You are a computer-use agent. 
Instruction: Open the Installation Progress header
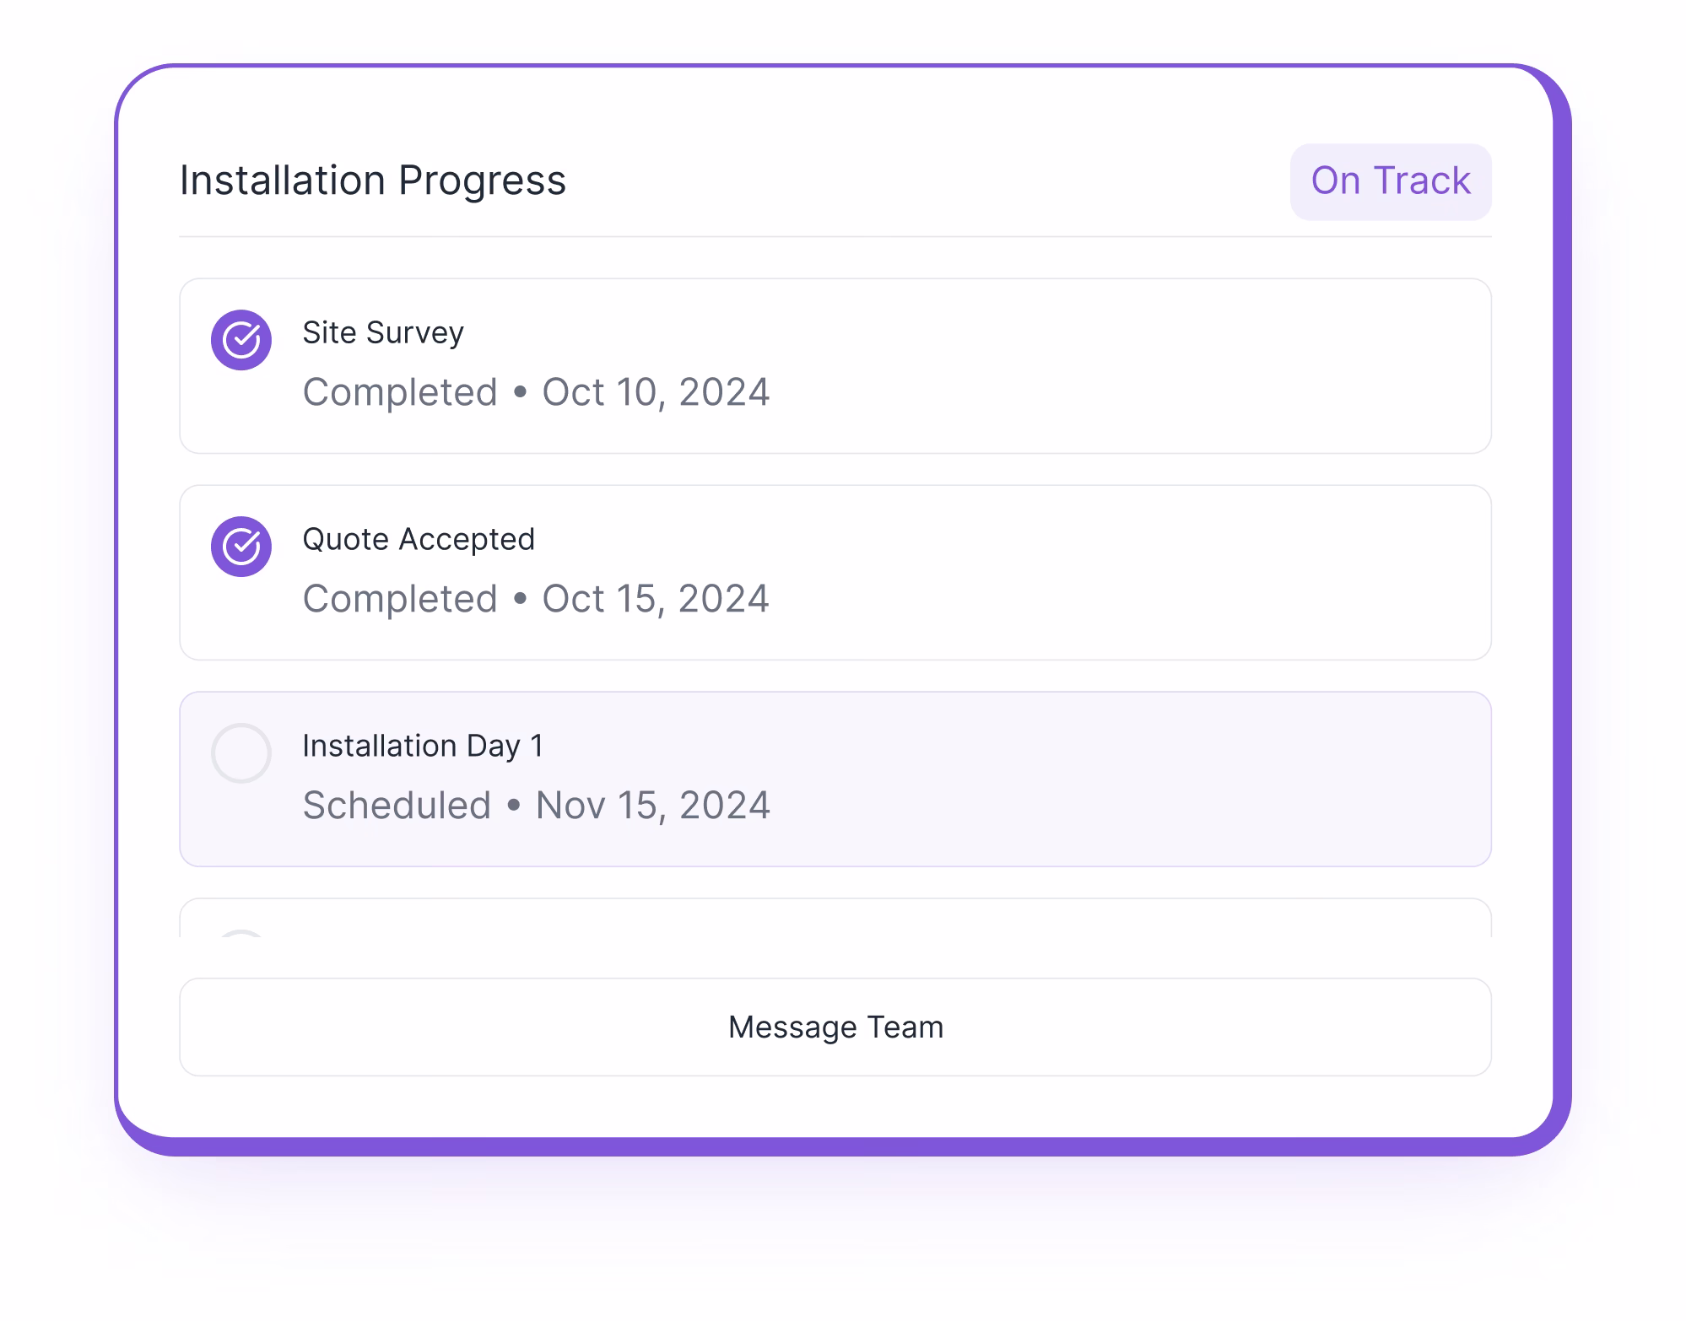[x=372, y=179]
